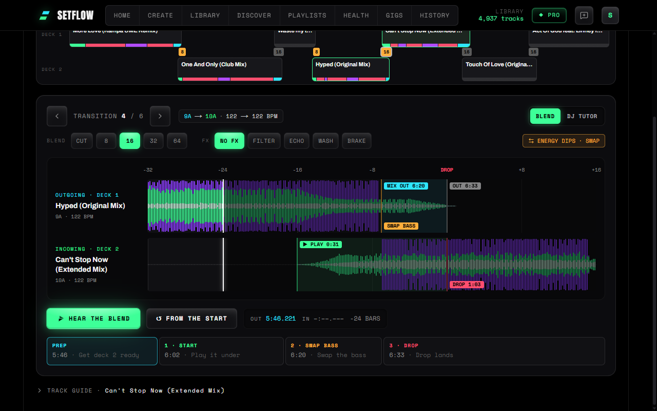Open the HISTORY nav item
The height and width of the screenshot is (411, 657).
[435, 15]
